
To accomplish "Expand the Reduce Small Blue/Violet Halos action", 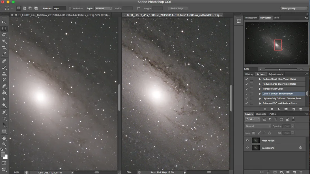I will click(260, 79).
